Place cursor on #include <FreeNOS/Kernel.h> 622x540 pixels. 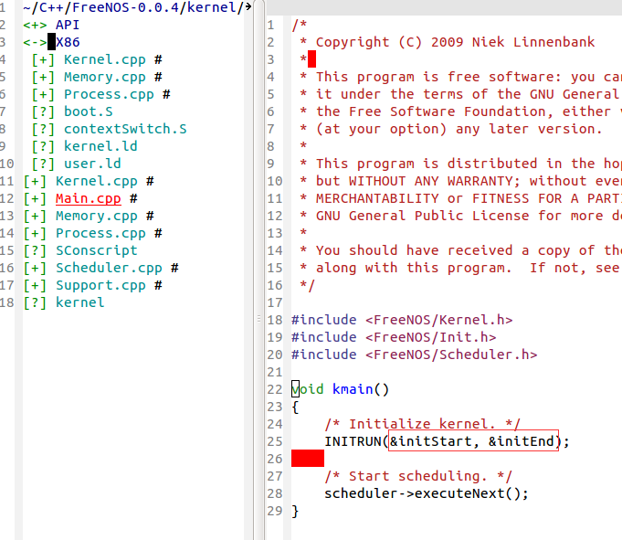point(402,320)
